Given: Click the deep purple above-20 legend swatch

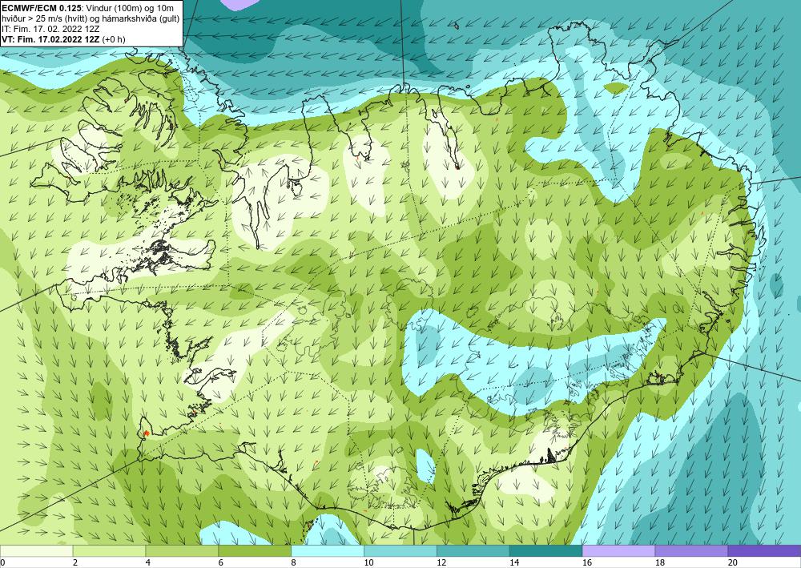Looking at the screenshot, I should click(x=764, y=551).
